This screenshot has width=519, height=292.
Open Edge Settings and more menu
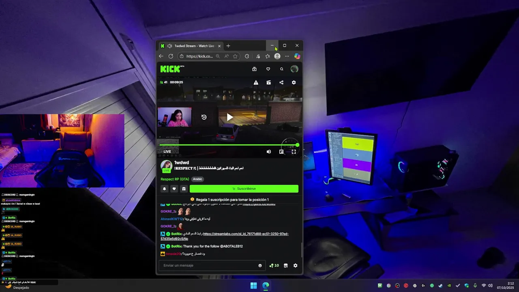click(287, 56)
